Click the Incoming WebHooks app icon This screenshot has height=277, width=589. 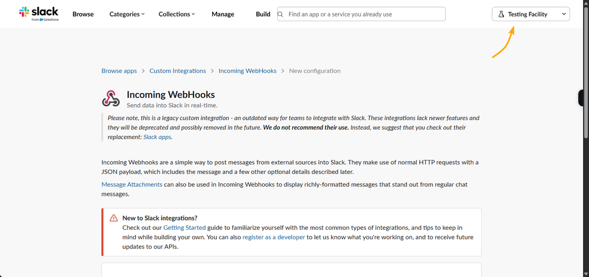point(111,98)
